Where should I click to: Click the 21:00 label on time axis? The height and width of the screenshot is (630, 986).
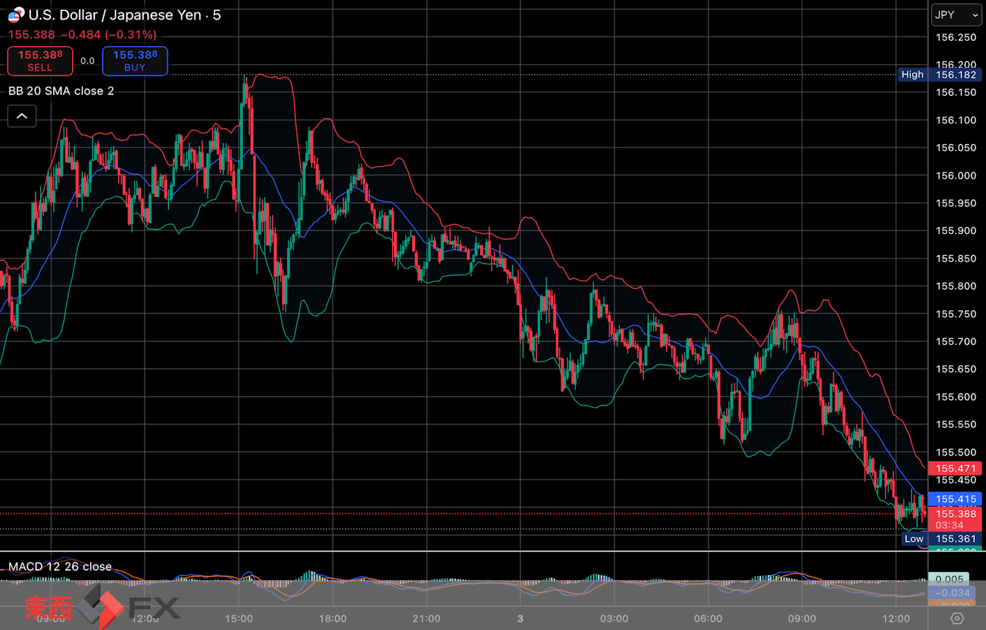click(426, 618)
